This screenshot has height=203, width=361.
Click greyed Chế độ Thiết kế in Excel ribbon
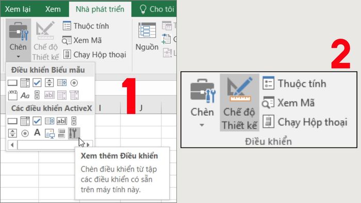[45, 41]
